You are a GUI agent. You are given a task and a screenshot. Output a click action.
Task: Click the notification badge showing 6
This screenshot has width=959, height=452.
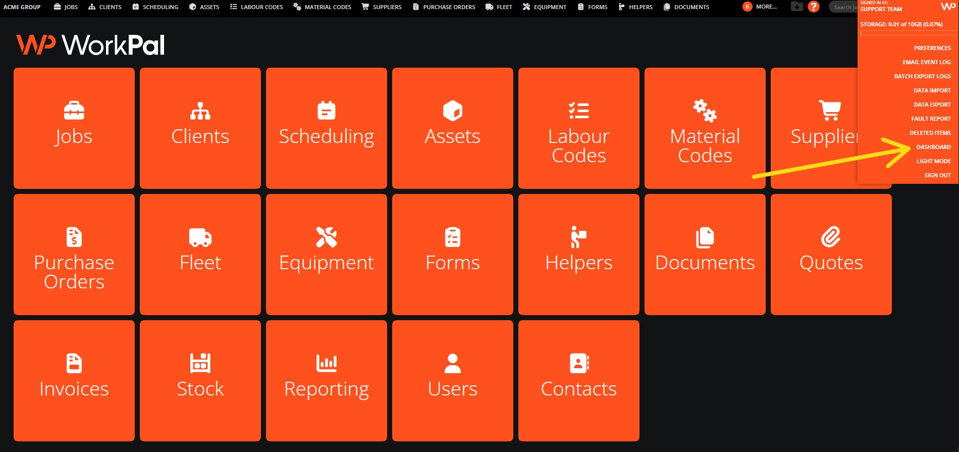pos(748,7)
